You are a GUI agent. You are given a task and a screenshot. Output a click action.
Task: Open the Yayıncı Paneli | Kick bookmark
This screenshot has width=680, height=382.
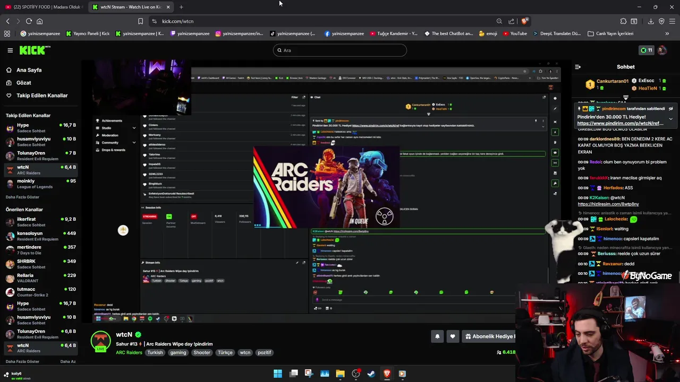pyautogui.click(x=88, y=33)
